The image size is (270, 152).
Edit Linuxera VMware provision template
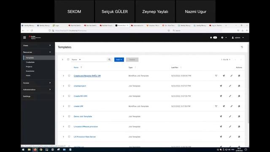(x=230, y=127)
